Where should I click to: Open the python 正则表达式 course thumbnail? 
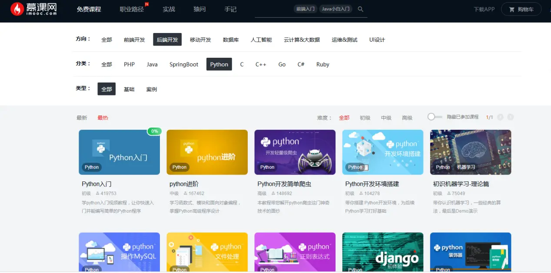click(x=295, y=252)
